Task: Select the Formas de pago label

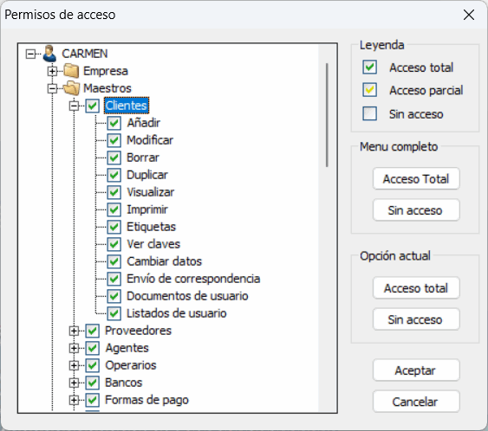Action: pos(146,400)
